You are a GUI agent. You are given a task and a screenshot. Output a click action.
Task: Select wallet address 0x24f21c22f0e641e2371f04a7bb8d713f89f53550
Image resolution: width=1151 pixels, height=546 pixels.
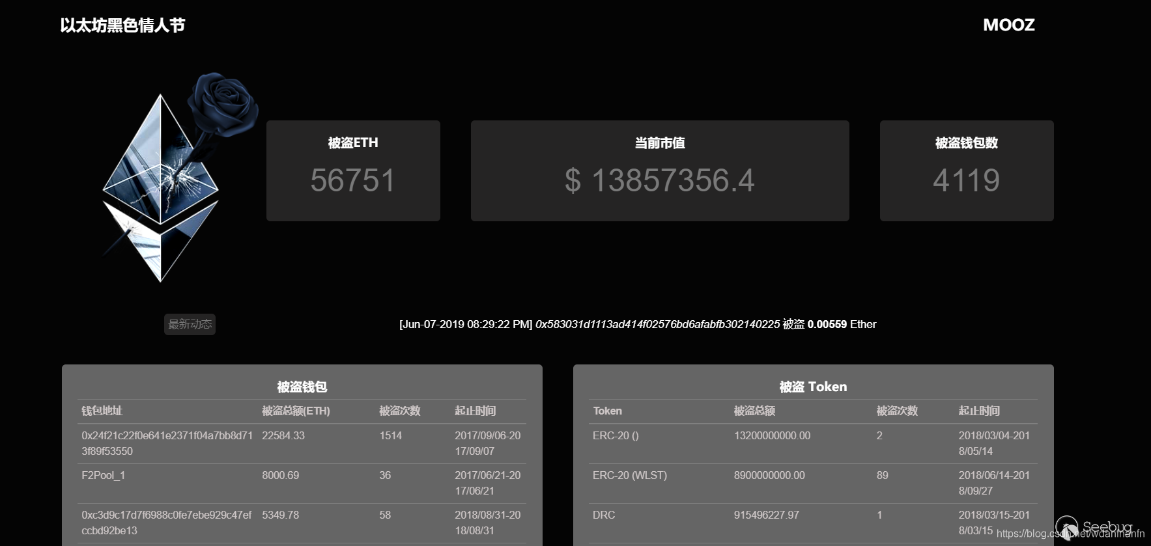coord(167,443)
